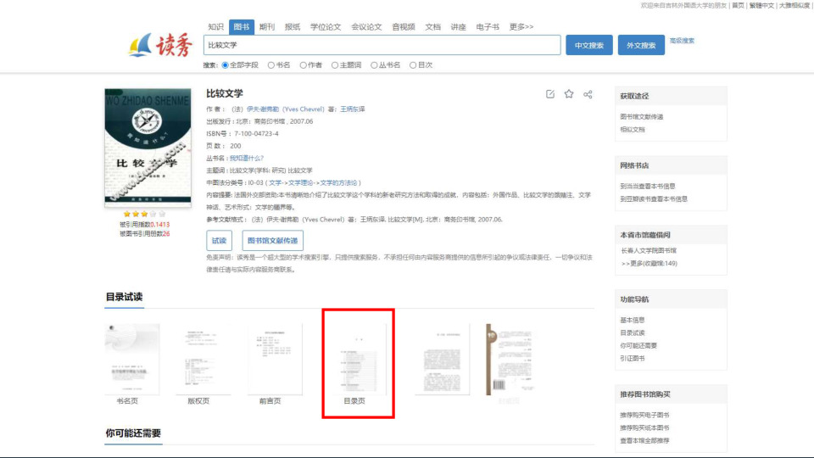
Task: Open the 前言页 preview thumbnail
Action: [274, 360]
